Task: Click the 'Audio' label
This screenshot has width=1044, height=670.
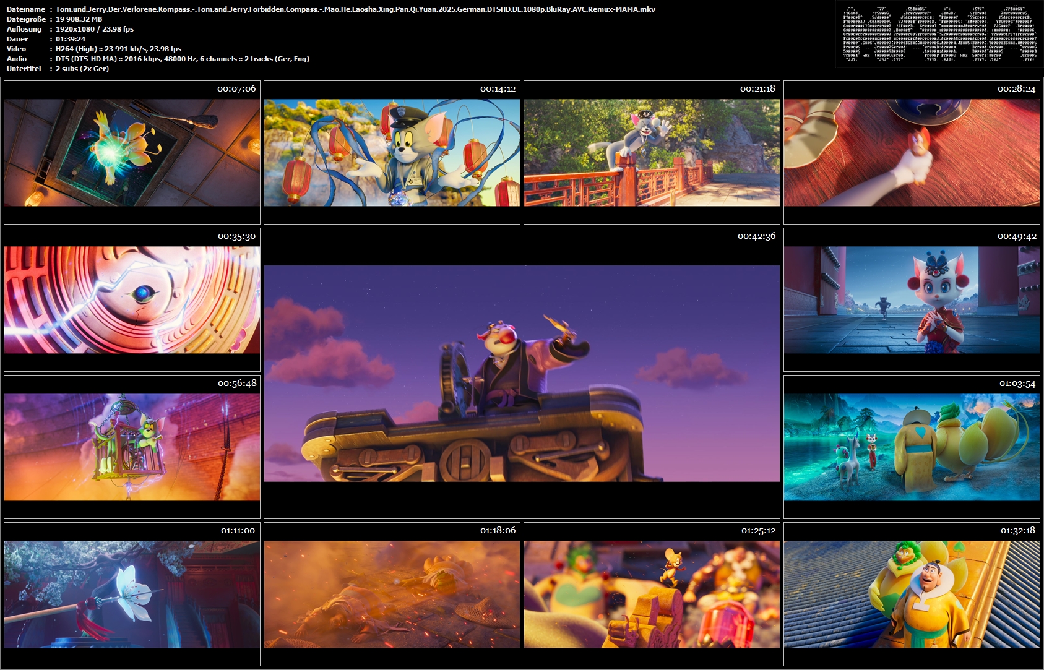Action: pyautogui.click(x=17, y=59)
